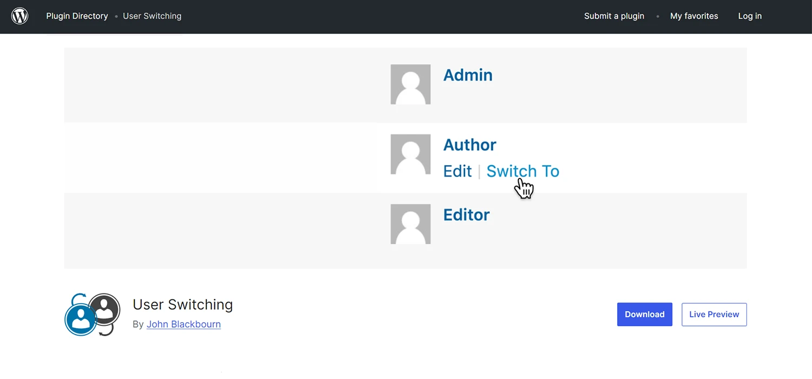The image size is (812, 379).
Task: Click the User Switching plugin title
Action: (x=182, y=304)
